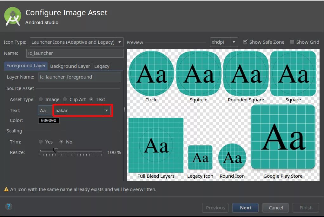Select the Square preview icon
The image size is (324, 217).
[293, 73]
